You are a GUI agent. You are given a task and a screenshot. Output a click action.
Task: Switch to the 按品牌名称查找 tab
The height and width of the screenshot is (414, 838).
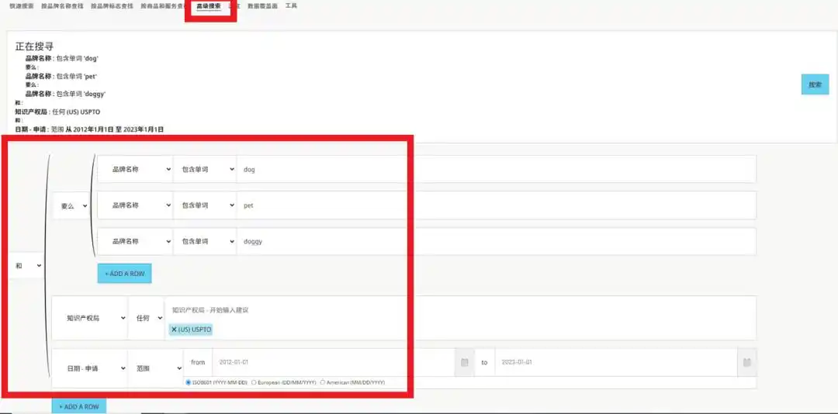pos(62,6)
